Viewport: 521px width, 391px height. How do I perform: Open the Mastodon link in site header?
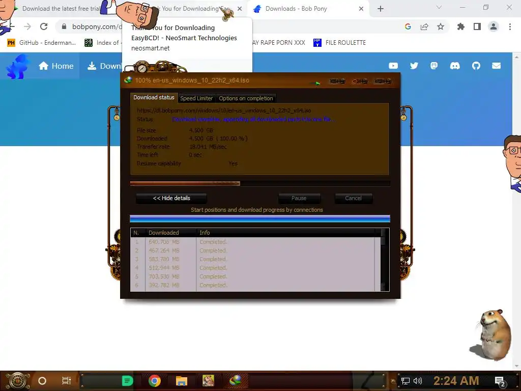[434, 66]
